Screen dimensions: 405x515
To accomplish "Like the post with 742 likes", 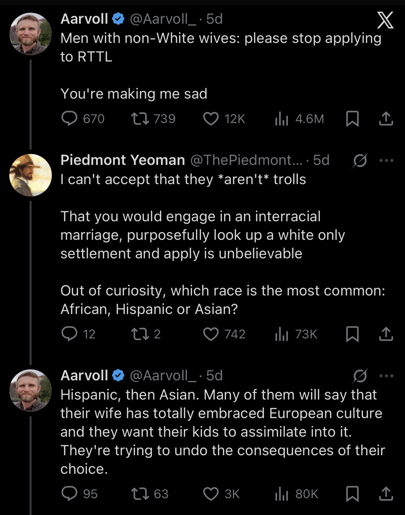I will point(211,334).
